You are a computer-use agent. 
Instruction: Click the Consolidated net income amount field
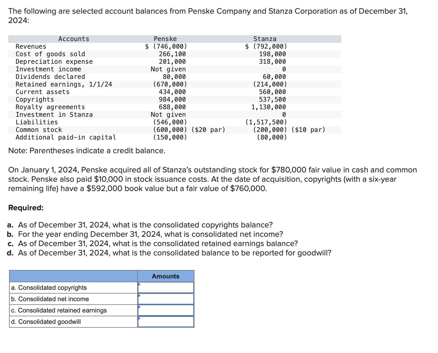(x=166, y=299)
